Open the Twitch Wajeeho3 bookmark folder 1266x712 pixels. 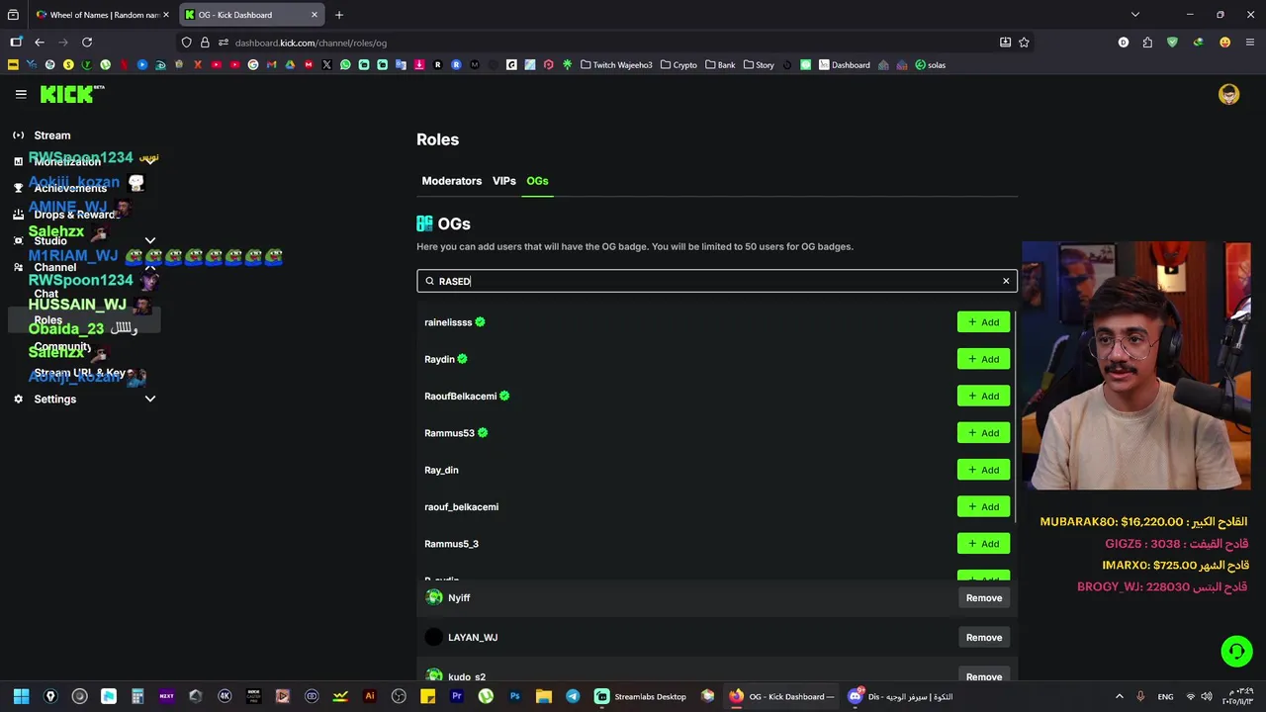point(616,65)
